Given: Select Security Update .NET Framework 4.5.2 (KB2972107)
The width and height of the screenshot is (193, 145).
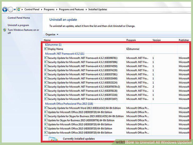Looking at the screenshot, I should pos(83,99).
